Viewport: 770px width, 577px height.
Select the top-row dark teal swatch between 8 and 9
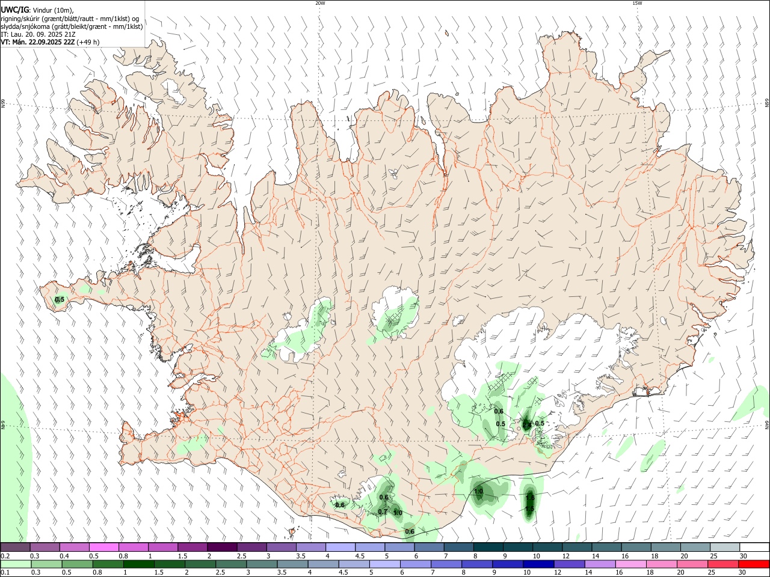(x=488, y=547)
